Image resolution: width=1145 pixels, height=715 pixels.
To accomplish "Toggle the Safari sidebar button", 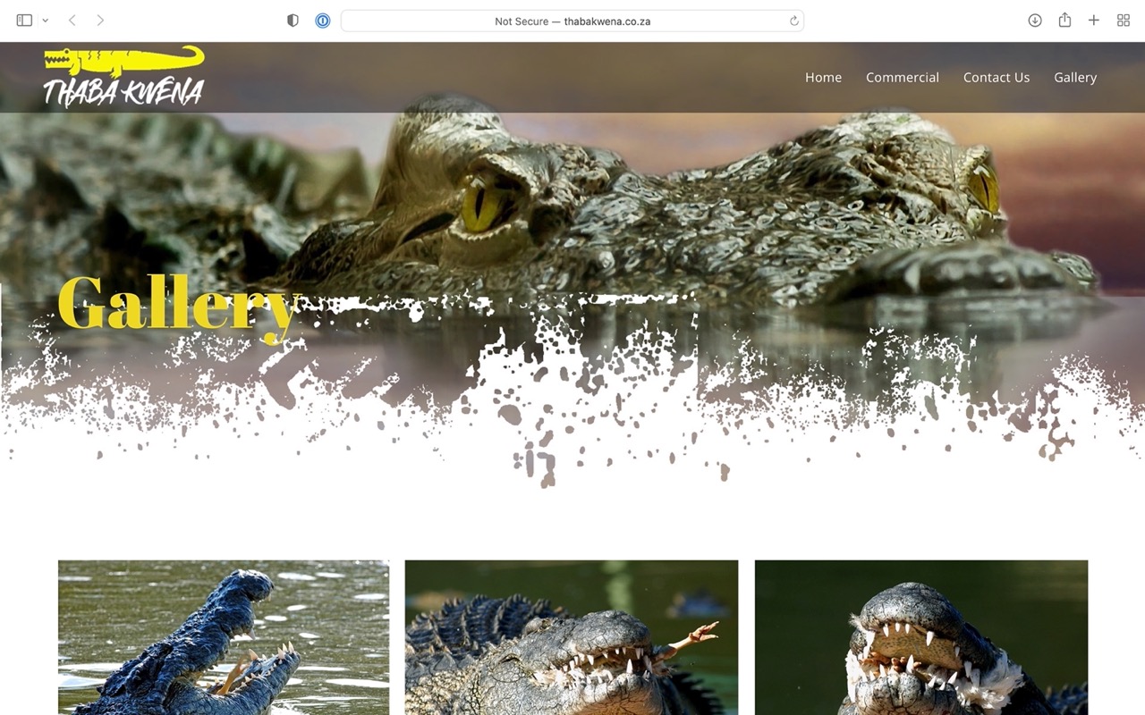I will 24,21.
